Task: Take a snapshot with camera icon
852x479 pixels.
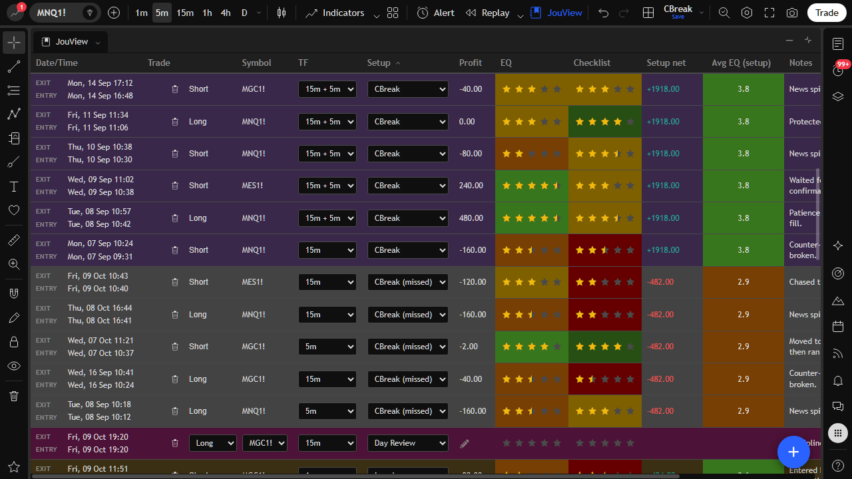Action: coord(791,13)
